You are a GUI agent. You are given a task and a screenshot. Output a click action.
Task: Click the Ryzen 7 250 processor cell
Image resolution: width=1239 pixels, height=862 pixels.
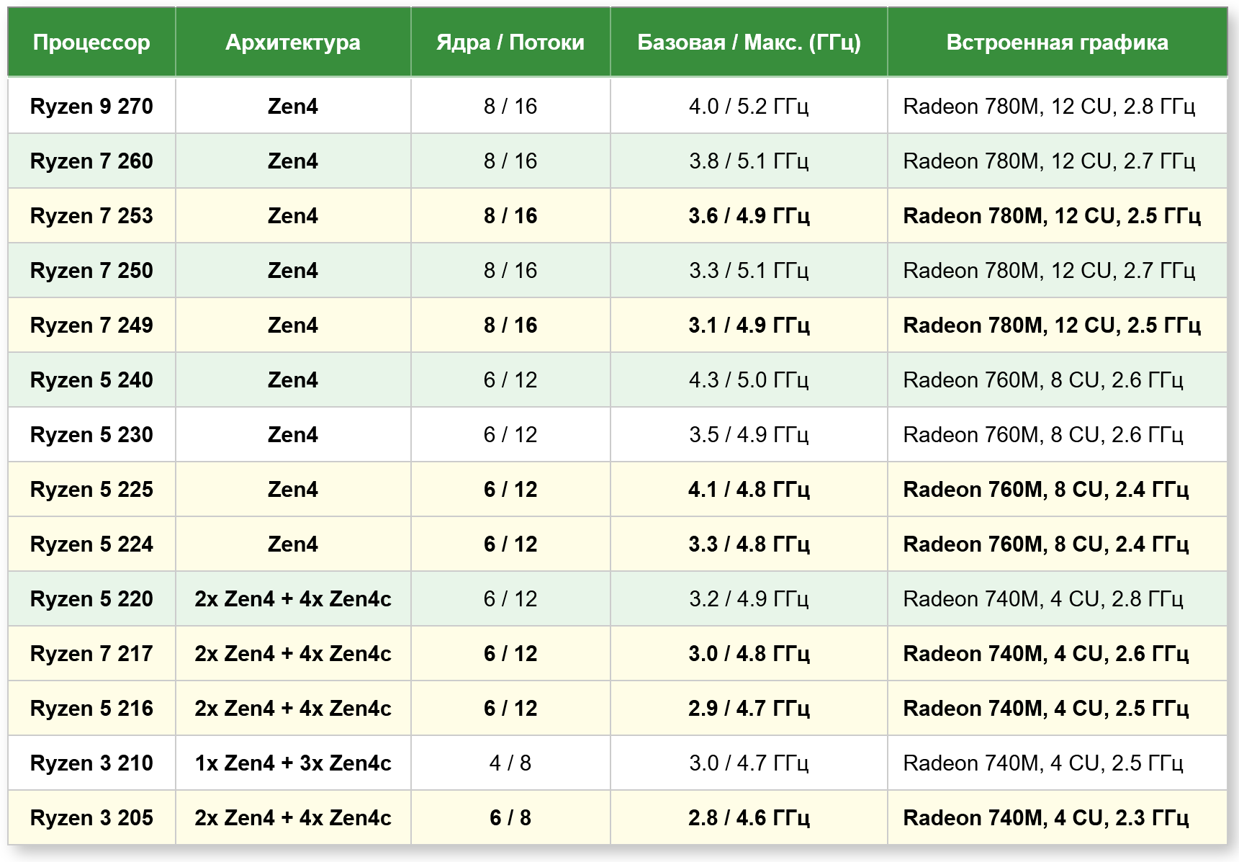pyautogui.click(x=91, y=270)
